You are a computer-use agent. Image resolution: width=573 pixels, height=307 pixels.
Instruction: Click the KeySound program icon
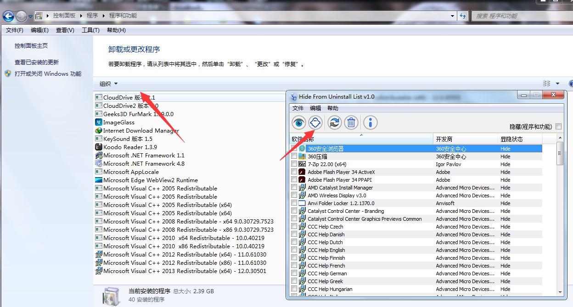click(x=98, y=139)
